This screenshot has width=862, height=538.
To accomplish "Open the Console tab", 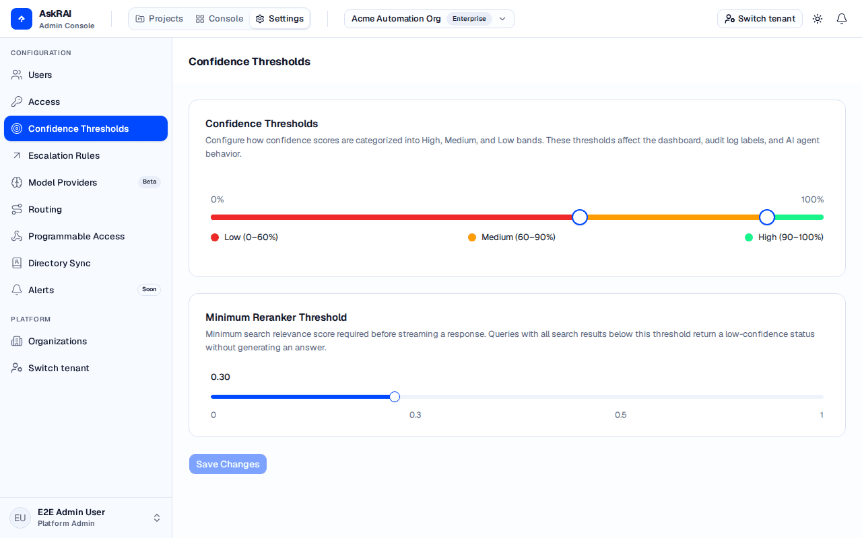I will (220, 19).
